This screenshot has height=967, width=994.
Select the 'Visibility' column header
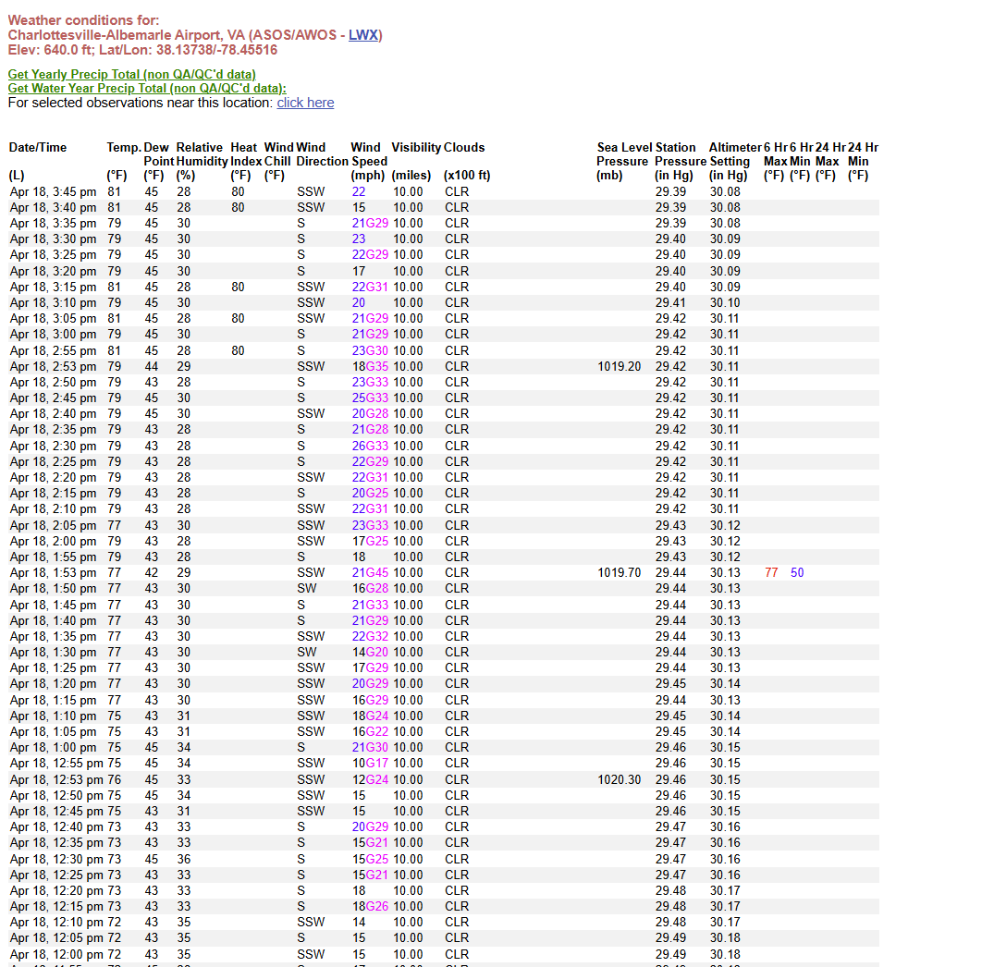point(416,148)
